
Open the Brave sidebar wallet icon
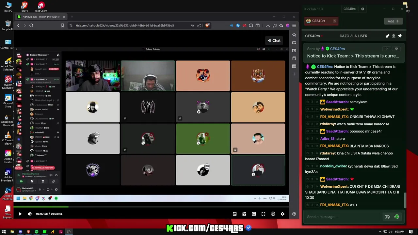[294, 51]
